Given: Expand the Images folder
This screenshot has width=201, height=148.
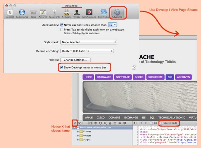Looking at the screenshot, I should click(78, 135).
